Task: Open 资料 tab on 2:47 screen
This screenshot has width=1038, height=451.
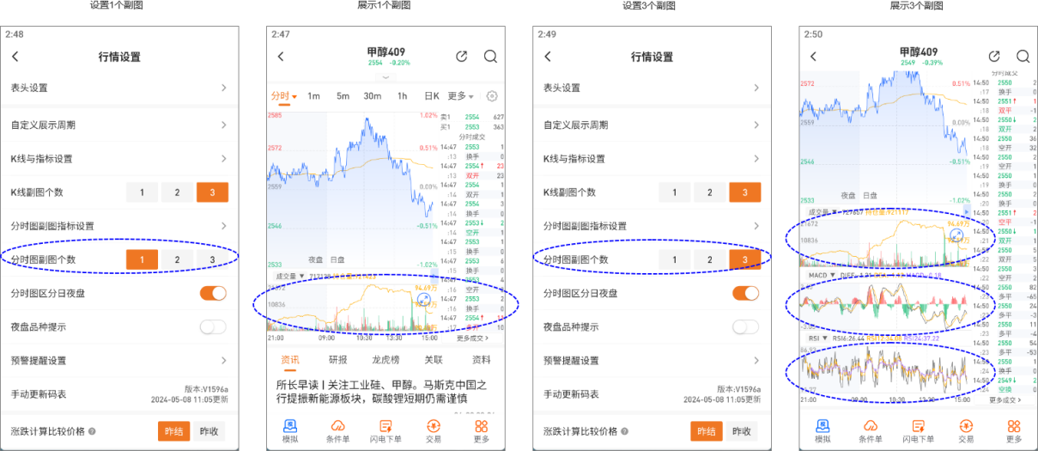Action: click(482, 360)
